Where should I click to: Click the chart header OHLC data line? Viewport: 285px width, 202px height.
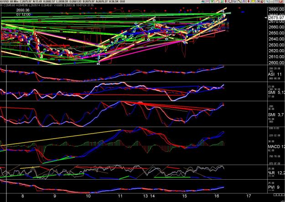[47, 5]
